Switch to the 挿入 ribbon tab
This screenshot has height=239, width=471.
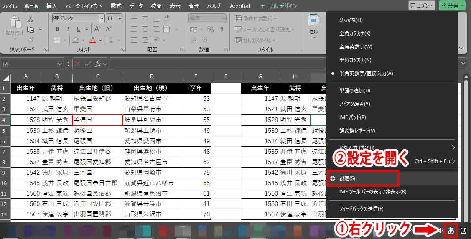52,6
